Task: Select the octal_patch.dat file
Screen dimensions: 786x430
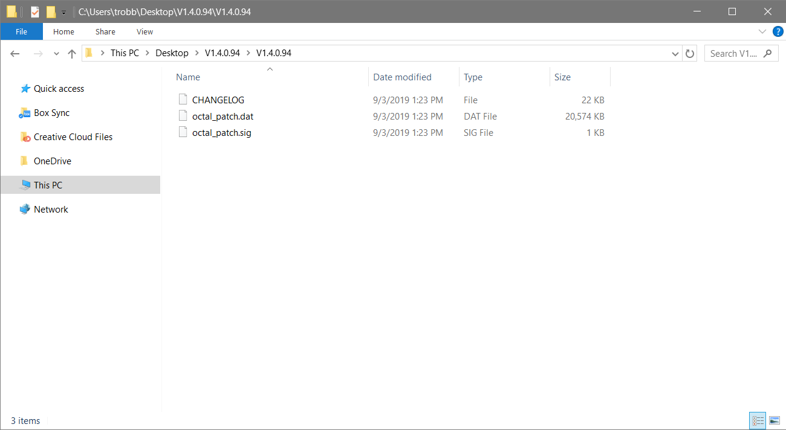Action: [x=222, y=117]
